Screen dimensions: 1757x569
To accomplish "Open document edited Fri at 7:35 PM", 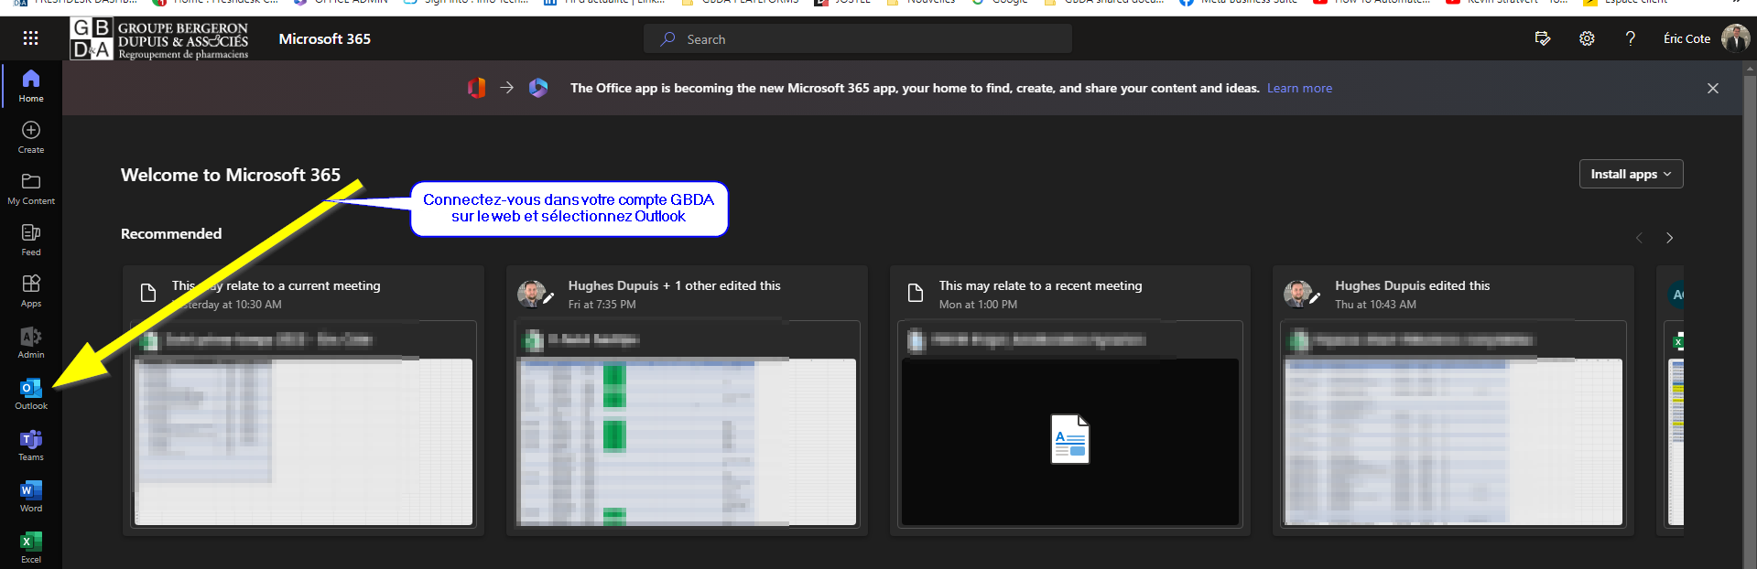I will click(687, 400).
